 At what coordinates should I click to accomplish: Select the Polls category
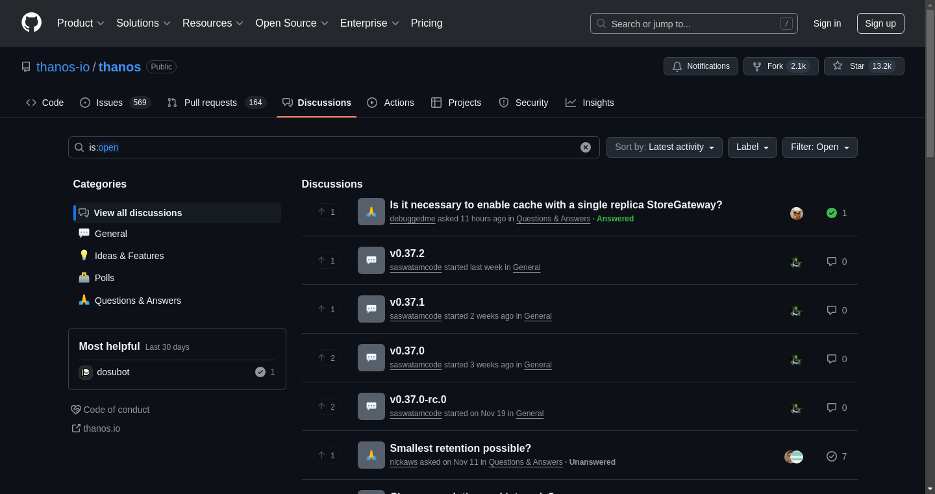click(x=177, y=278)
